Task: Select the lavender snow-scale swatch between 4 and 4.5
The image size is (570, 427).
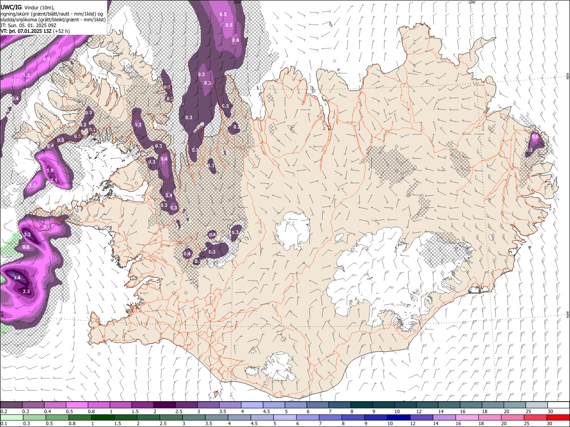Action: coord(251,405)
